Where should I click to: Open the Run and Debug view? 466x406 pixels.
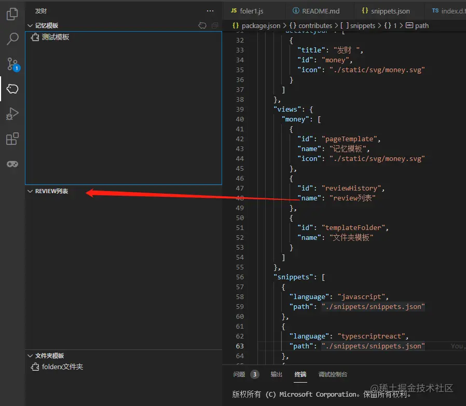[x=12, y=114]
